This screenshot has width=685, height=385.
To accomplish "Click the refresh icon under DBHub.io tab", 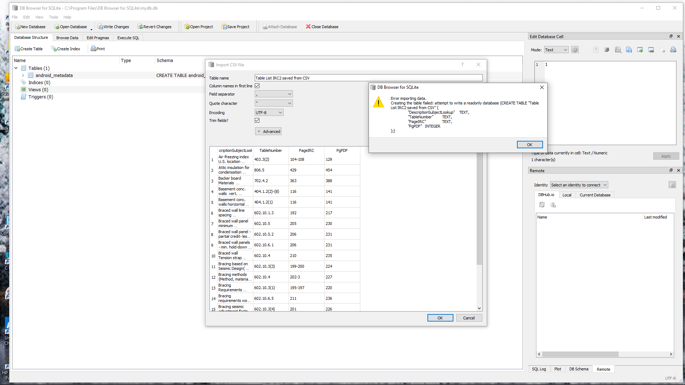I will tap(542, 205).
